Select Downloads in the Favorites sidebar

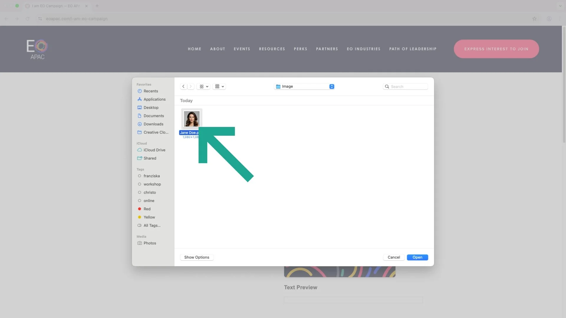153,124
